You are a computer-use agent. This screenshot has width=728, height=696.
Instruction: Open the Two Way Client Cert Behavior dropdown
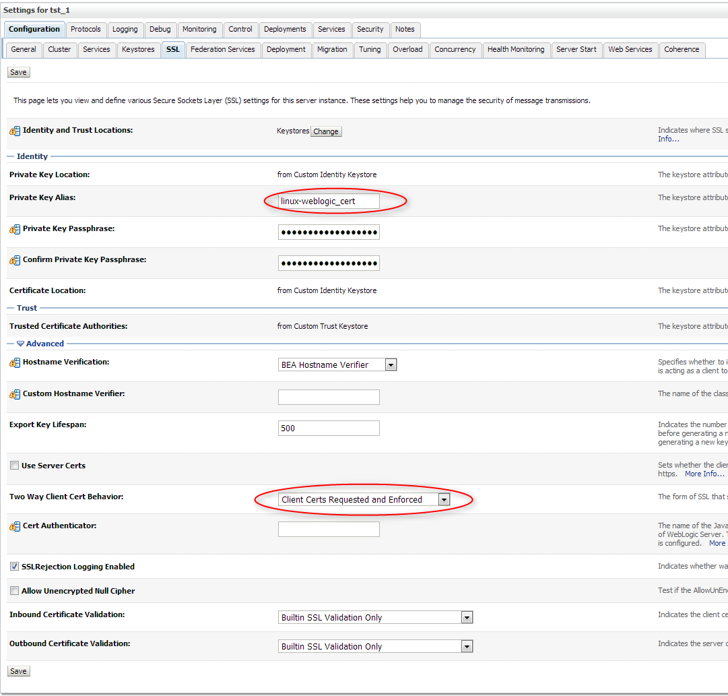(x=444, y=499)
